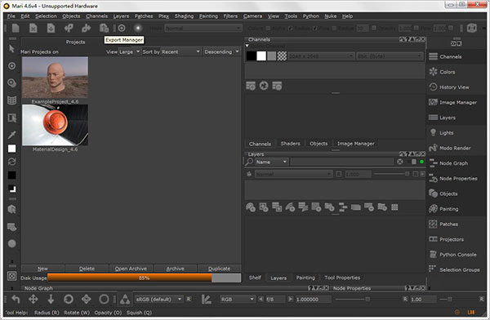The image size is (490, 320).
Task: Open the Export Manager toolbar icon
Action: tap(104, 28)
